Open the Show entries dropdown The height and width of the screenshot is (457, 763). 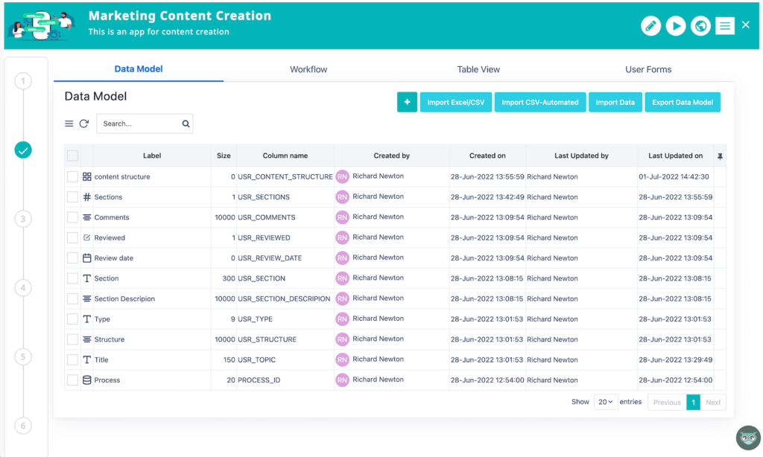[605, 401]
